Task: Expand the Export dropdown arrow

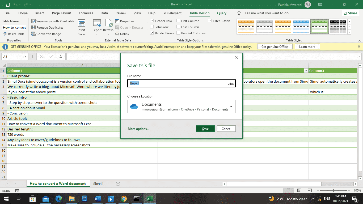Action: 97,34
